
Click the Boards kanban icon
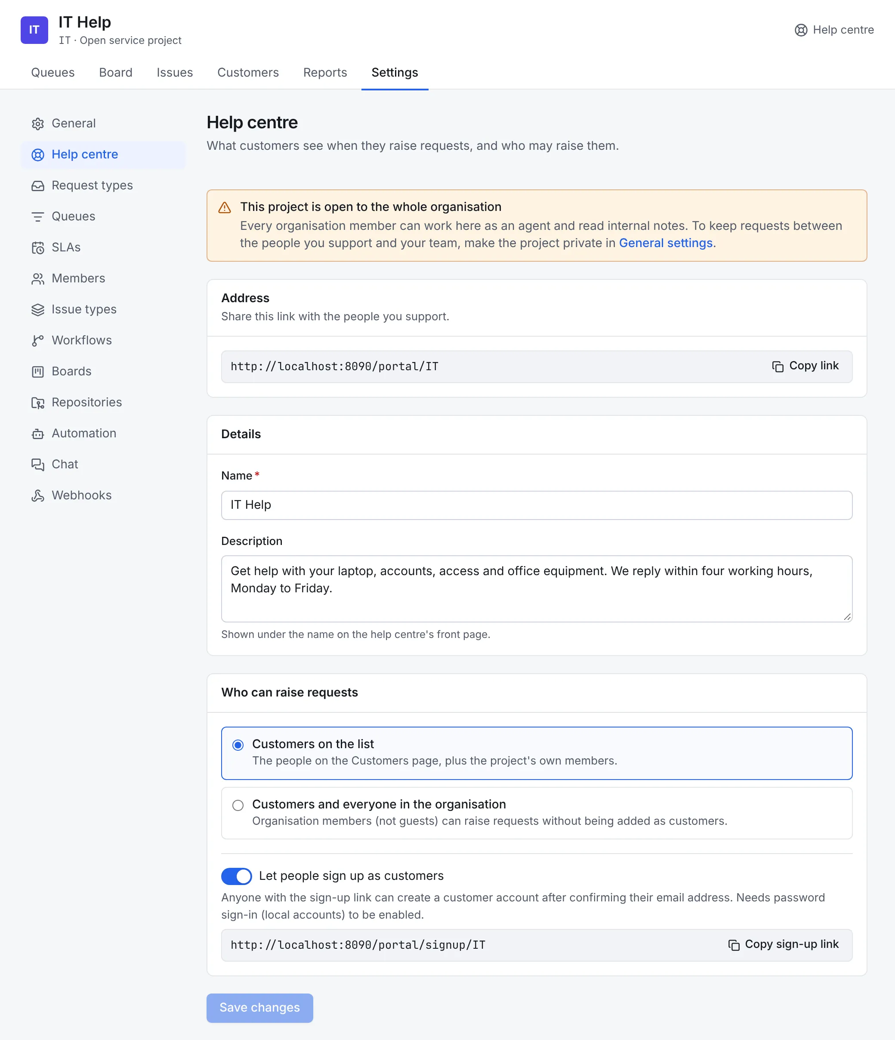pos(37,372)
